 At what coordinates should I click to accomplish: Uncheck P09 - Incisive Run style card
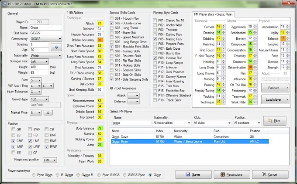[x=155, y=58]
